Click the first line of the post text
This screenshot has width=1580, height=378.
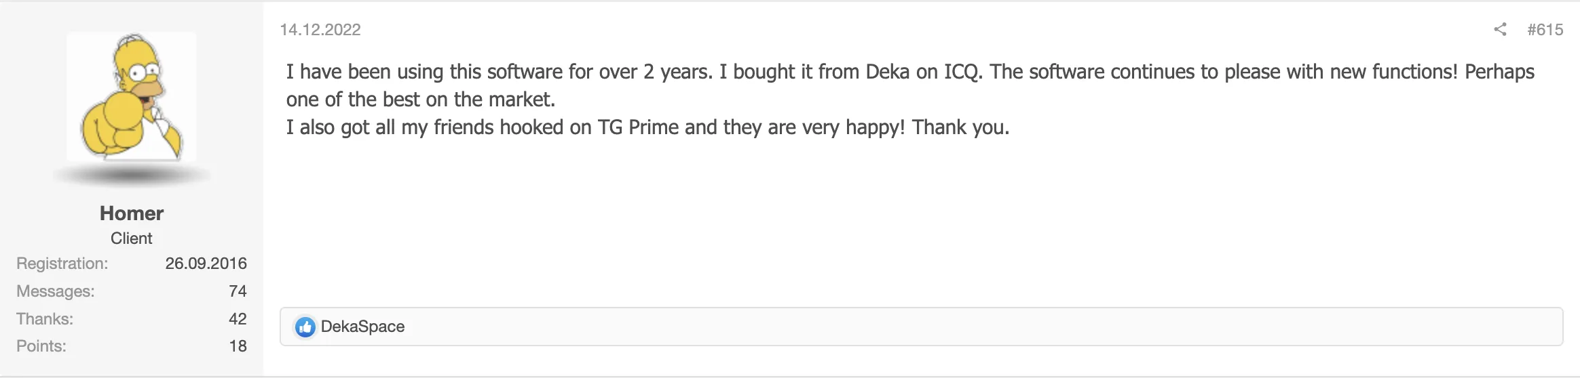pos(909,72)
